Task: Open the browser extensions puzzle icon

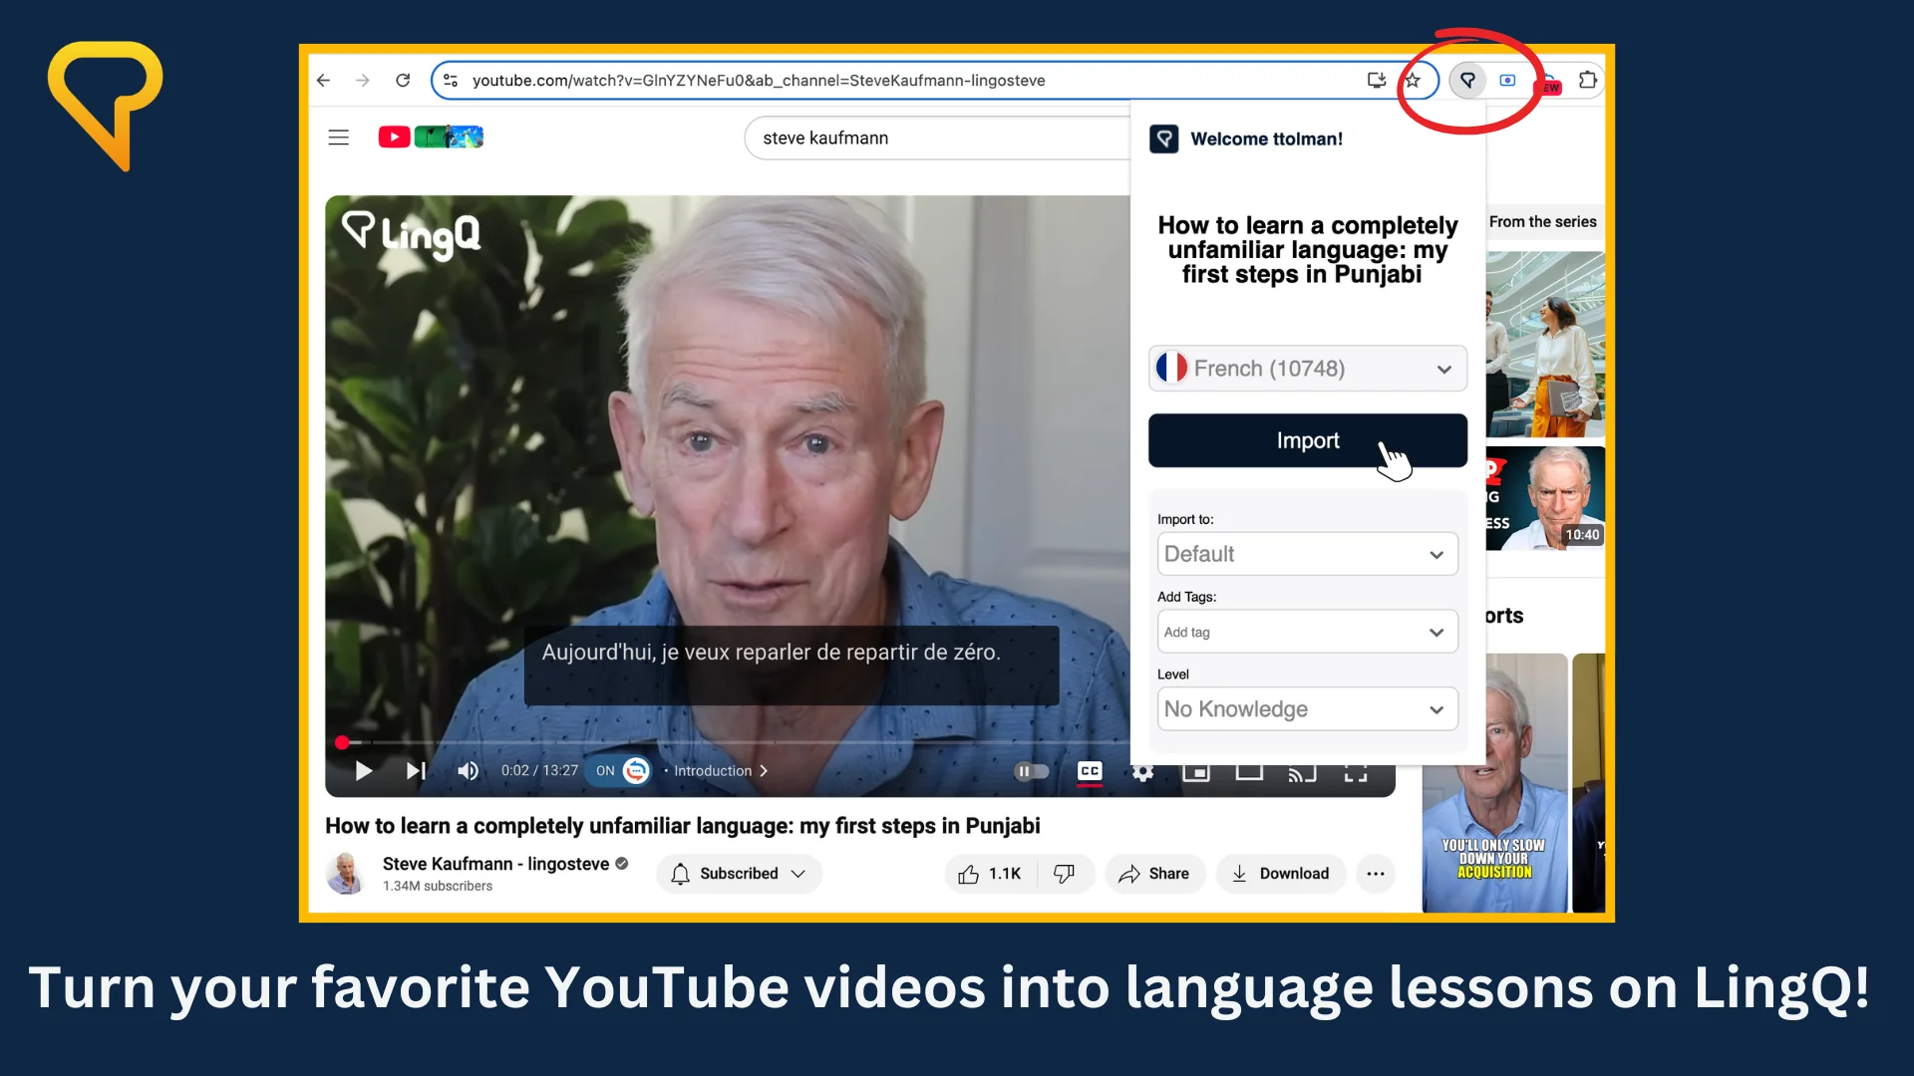Action: pos(1588,81)
